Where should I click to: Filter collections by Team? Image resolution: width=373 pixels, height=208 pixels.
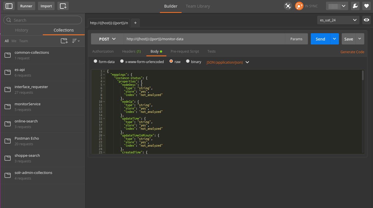[x=24, y=41]
